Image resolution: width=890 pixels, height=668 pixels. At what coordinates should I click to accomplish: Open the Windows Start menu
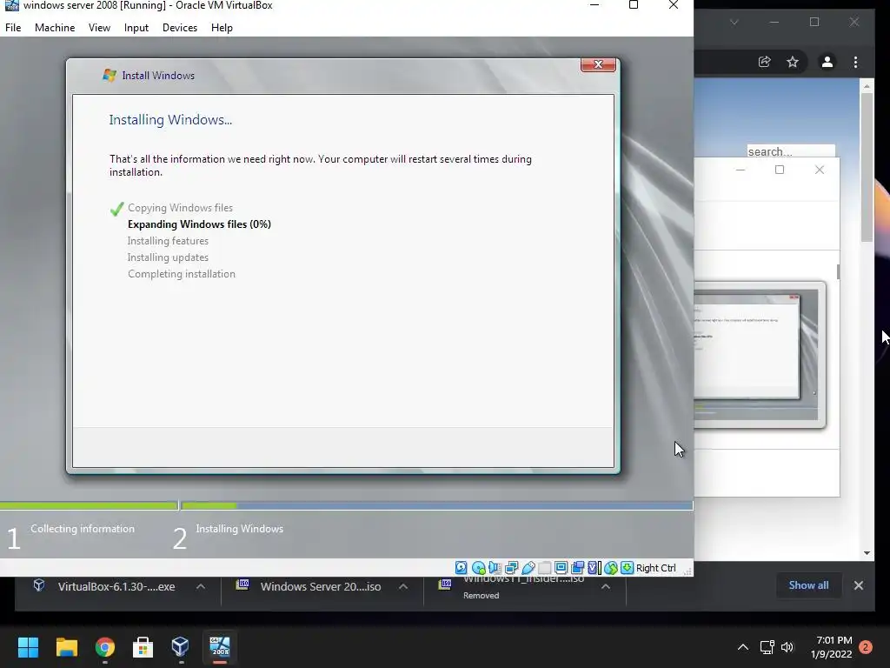tap(28, 647)
